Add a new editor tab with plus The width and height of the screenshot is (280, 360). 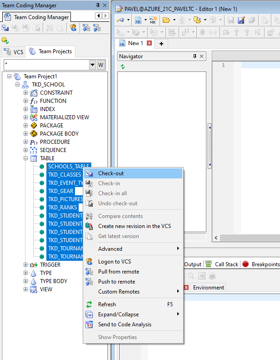point(161,44)
